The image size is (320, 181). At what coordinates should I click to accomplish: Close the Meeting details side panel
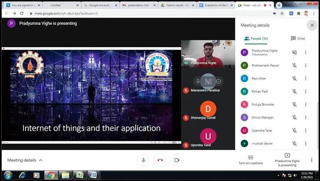tap(312, 25)
